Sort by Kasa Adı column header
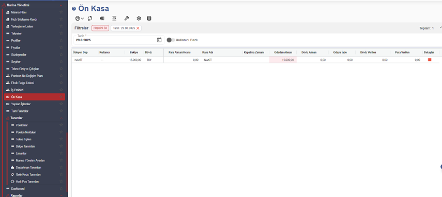Image resolution: width=442 pixels, height=197 pixels. click(x=207, y=52)
